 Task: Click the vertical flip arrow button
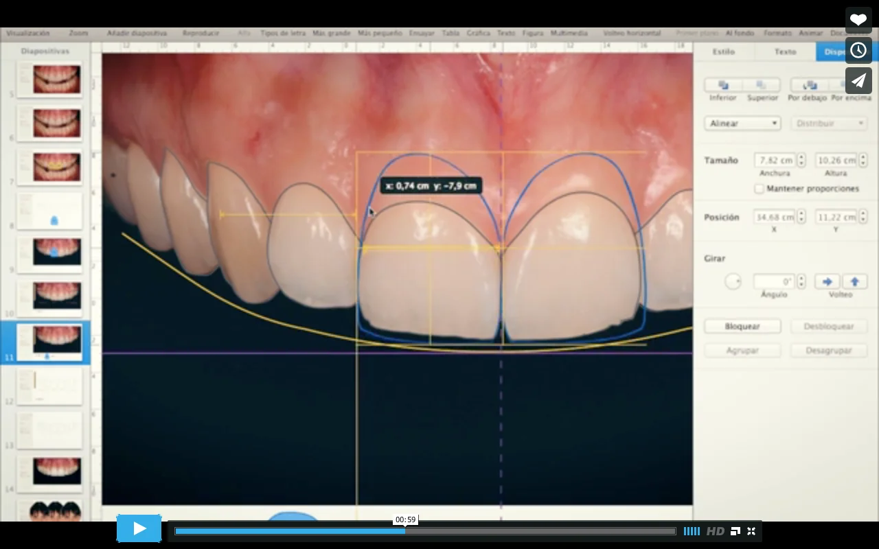coord(854,281)
